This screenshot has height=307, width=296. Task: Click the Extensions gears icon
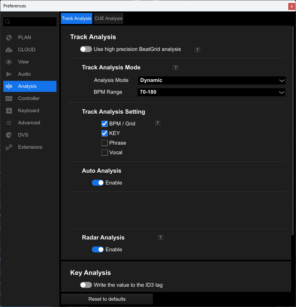tap(9, 147)
